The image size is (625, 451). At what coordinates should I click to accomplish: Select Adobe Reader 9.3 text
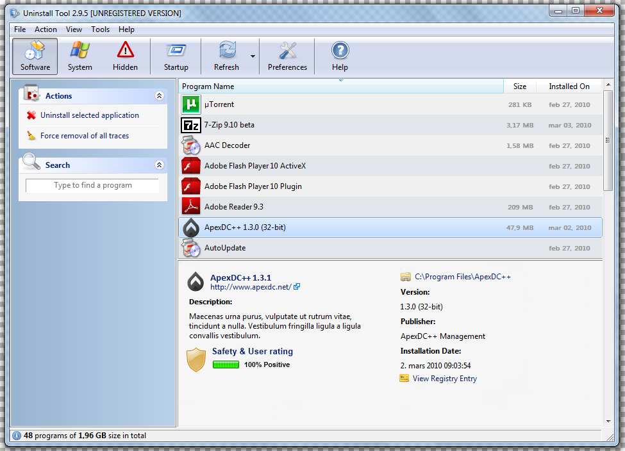(234, 207)
